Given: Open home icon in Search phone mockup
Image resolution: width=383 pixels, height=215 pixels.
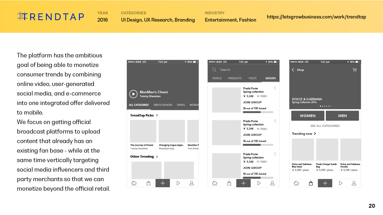Looking at the screenshot, I should click(215, 183).
